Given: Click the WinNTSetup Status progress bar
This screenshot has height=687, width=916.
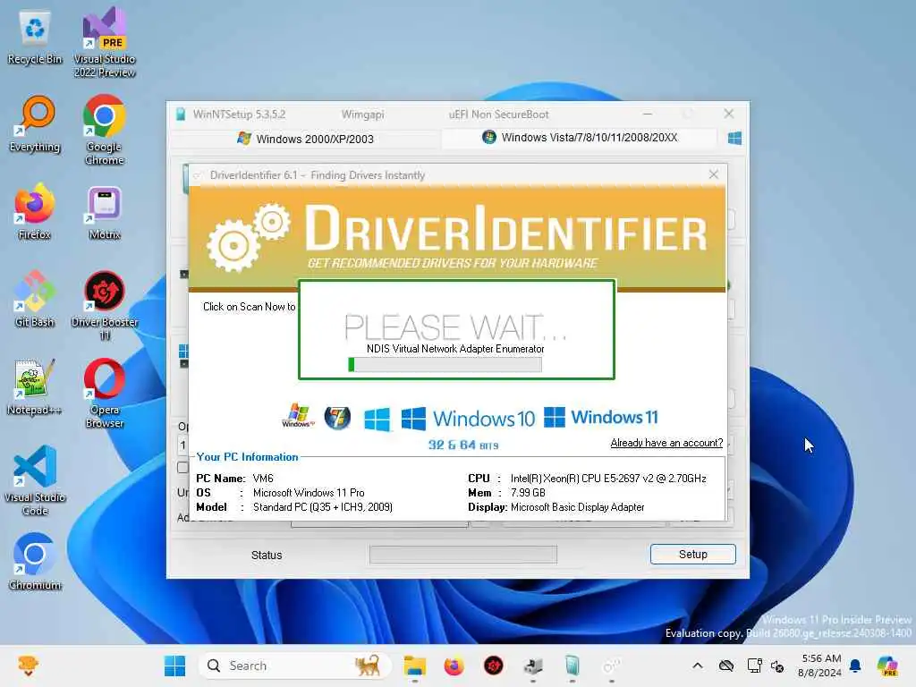Looking at the screenshot, I should (463, 555).
